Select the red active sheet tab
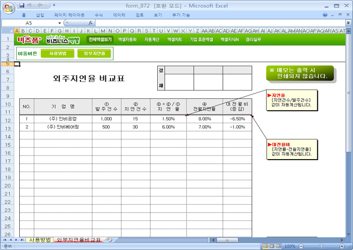353x250 pixels. (x=78, y=240)
